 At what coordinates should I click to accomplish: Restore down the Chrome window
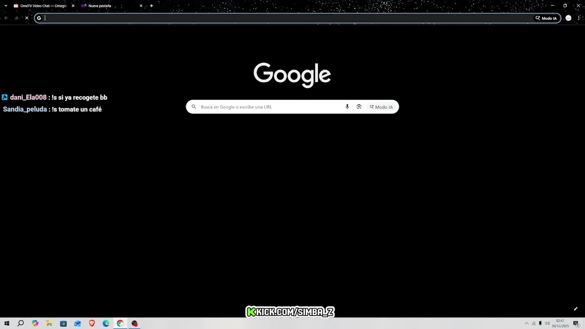coord(565,6)
